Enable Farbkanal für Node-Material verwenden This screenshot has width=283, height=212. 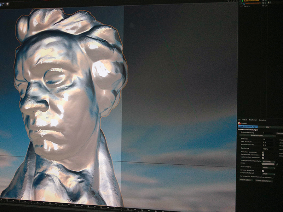(272, 177)
